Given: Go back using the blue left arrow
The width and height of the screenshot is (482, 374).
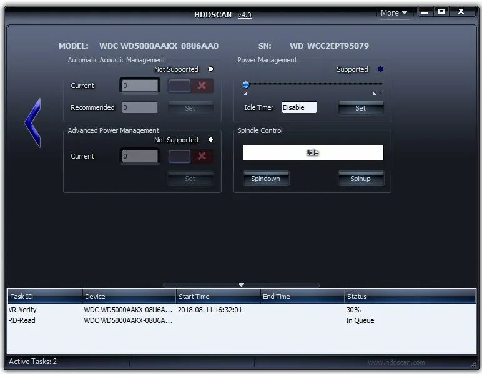Looking at the screenshot, I should pos(33,123).
